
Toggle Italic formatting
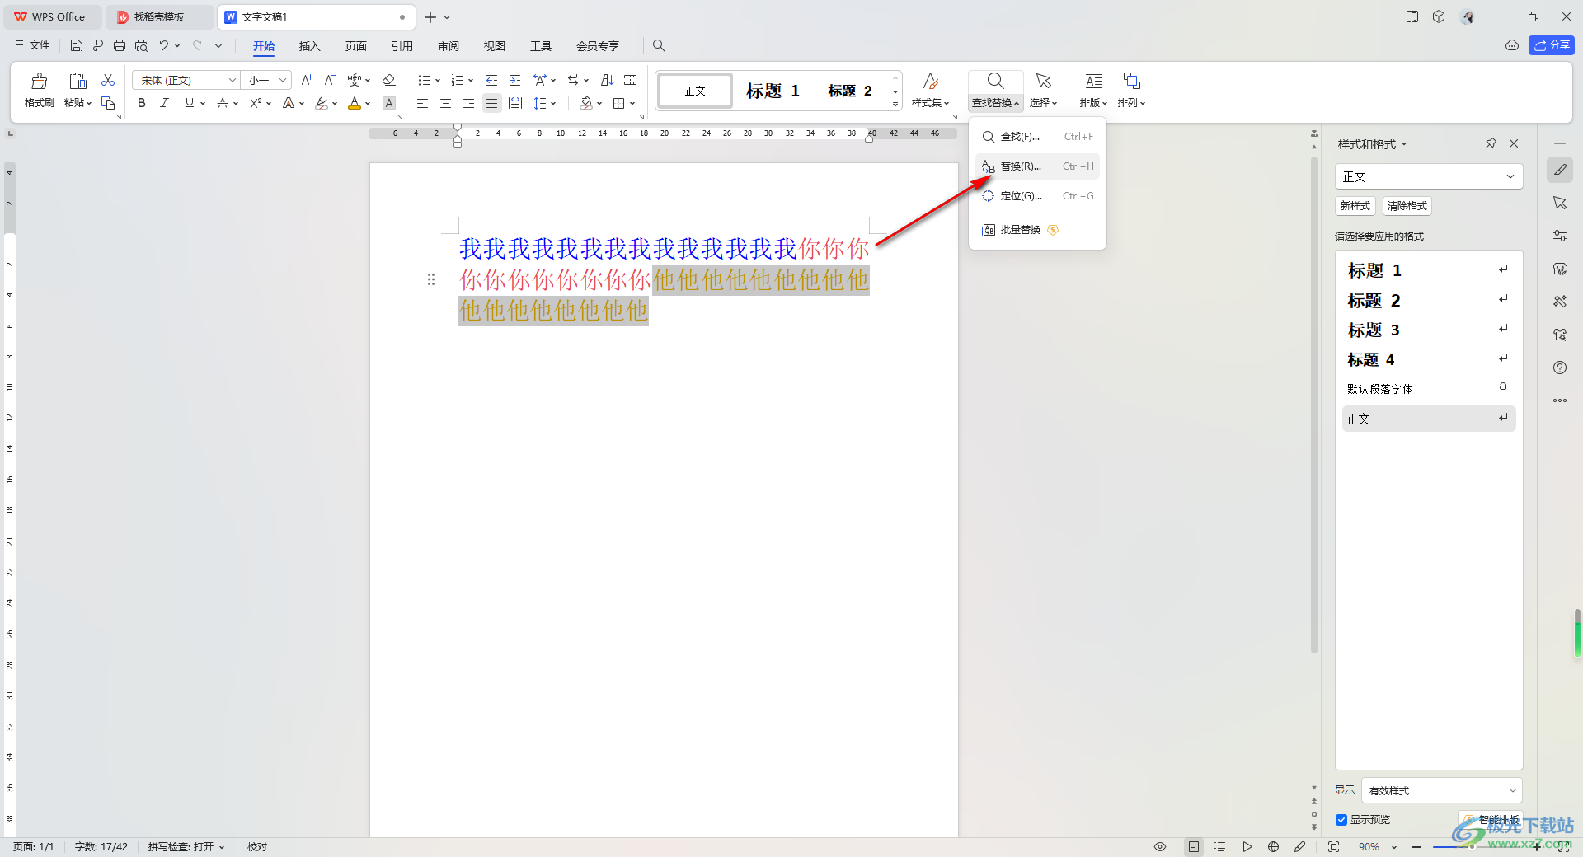coord(165,103)
